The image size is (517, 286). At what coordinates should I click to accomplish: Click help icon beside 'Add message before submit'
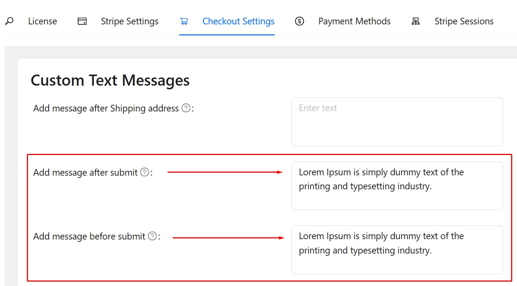click(152, 236)
